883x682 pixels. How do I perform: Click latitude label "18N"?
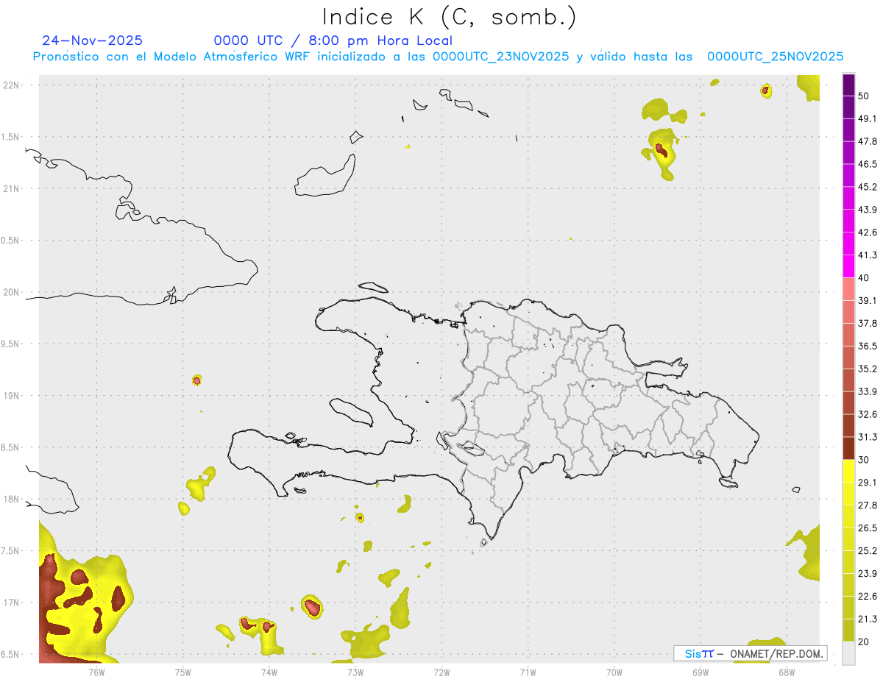coord(13,499)
